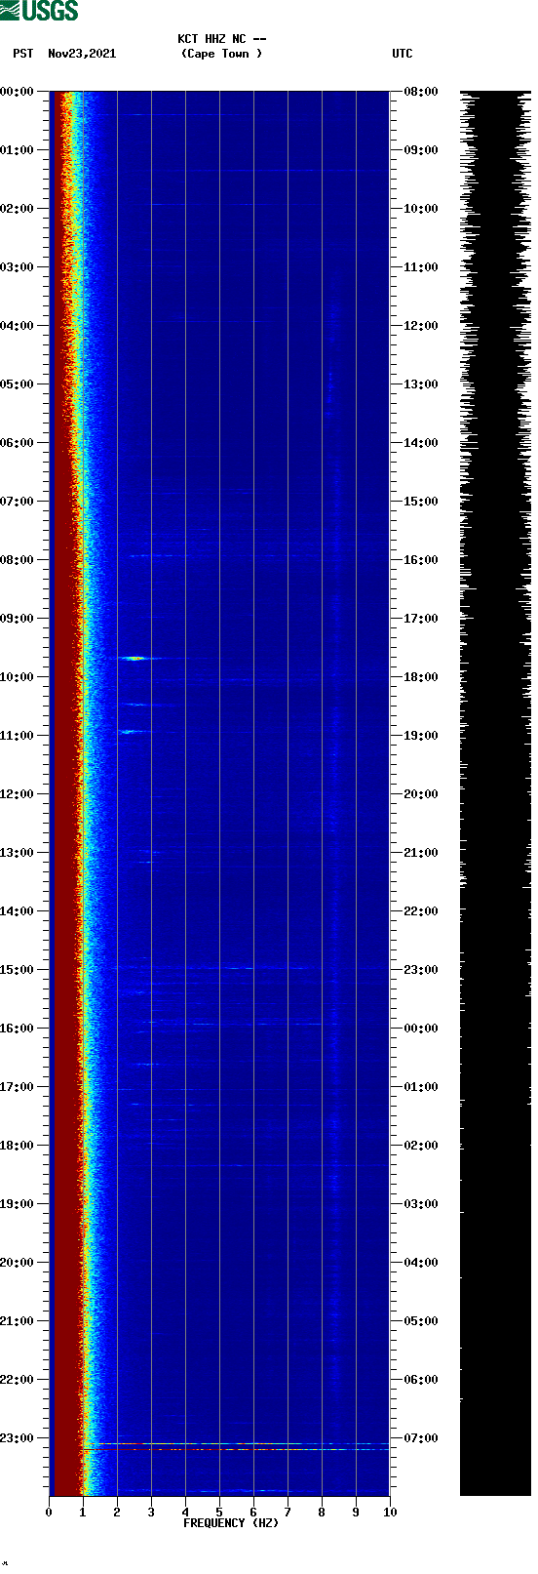
Task: Click the 06:00 PST time label
Action: click(18, 443)
